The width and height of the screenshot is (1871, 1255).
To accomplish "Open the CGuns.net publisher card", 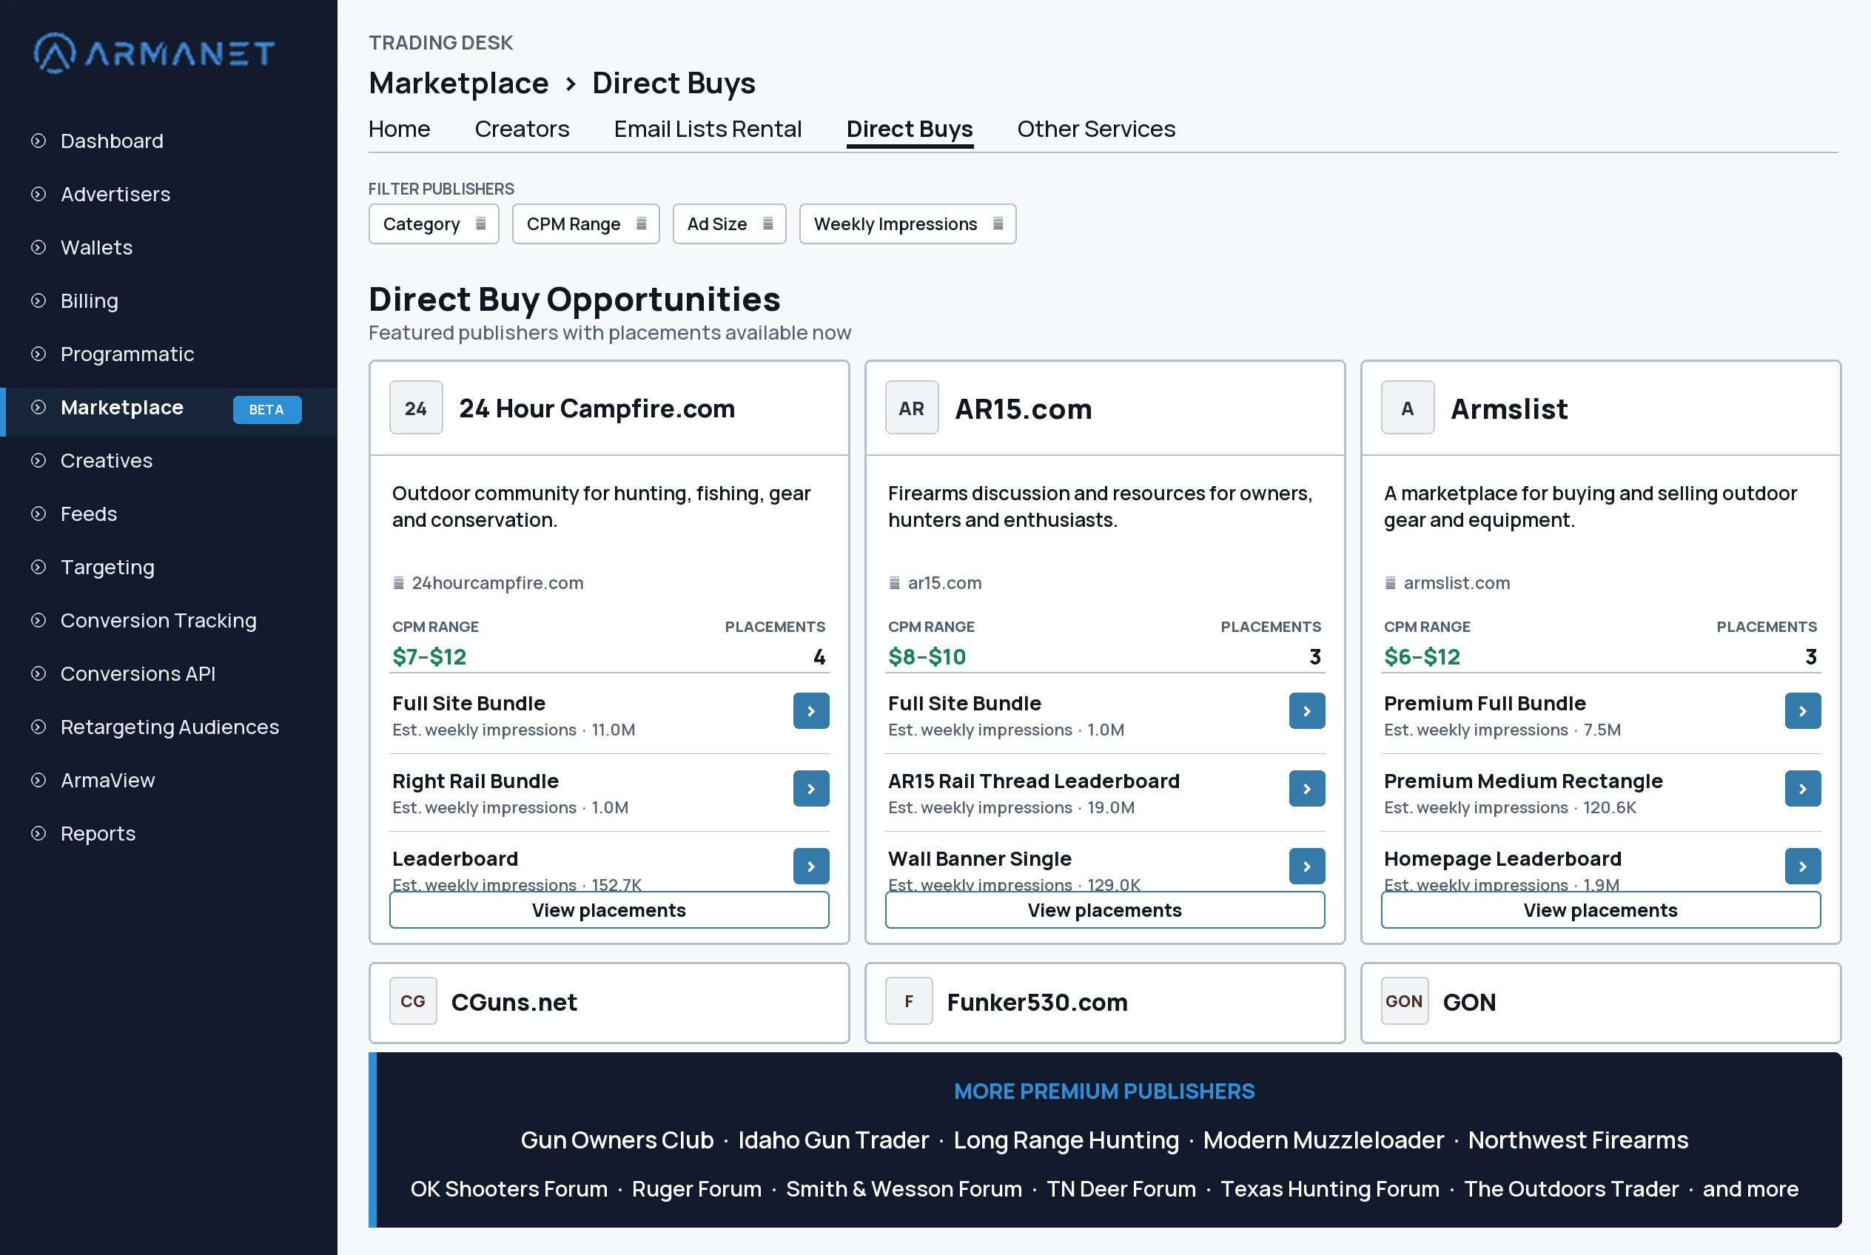I will [609, 1002].
